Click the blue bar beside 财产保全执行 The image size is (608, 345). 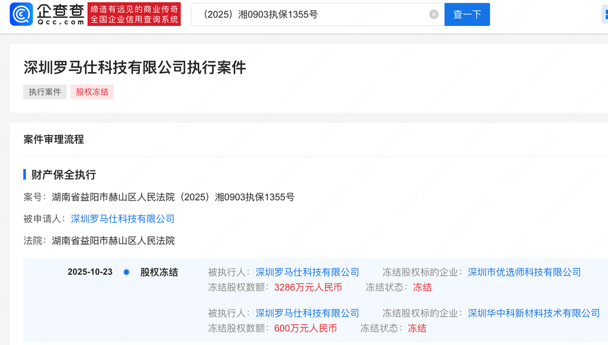(24, 174)
